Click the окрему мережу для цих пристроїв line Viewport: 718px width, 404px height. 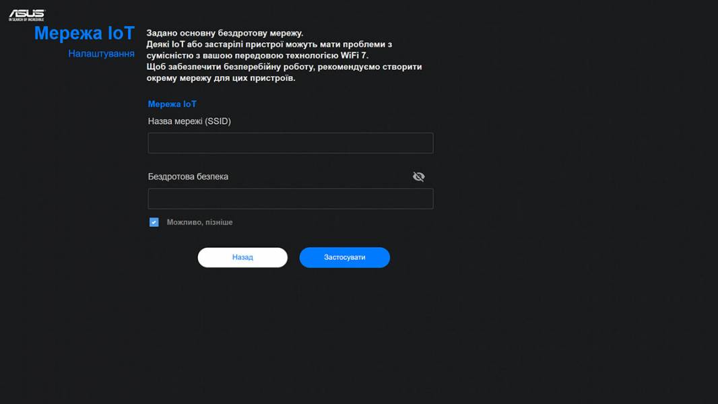(221, 78)
